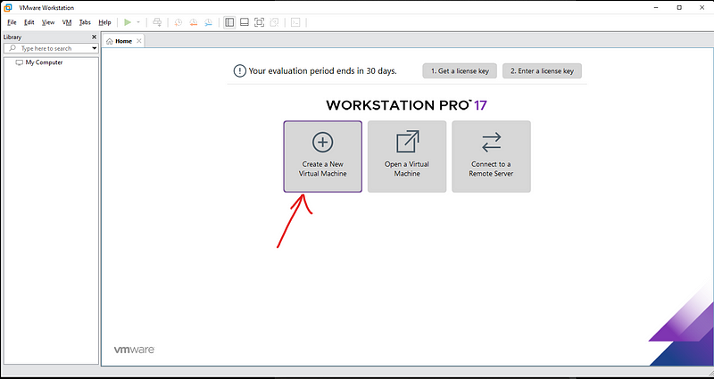Click the Take Snapshot toolbar icon
The image size is (714, 379).
coord(178,22)
